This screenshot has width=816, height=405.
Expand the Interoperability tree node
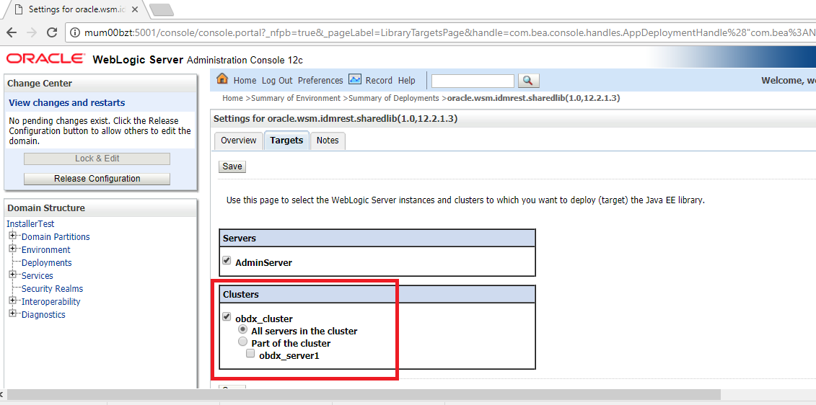point(13,301)
